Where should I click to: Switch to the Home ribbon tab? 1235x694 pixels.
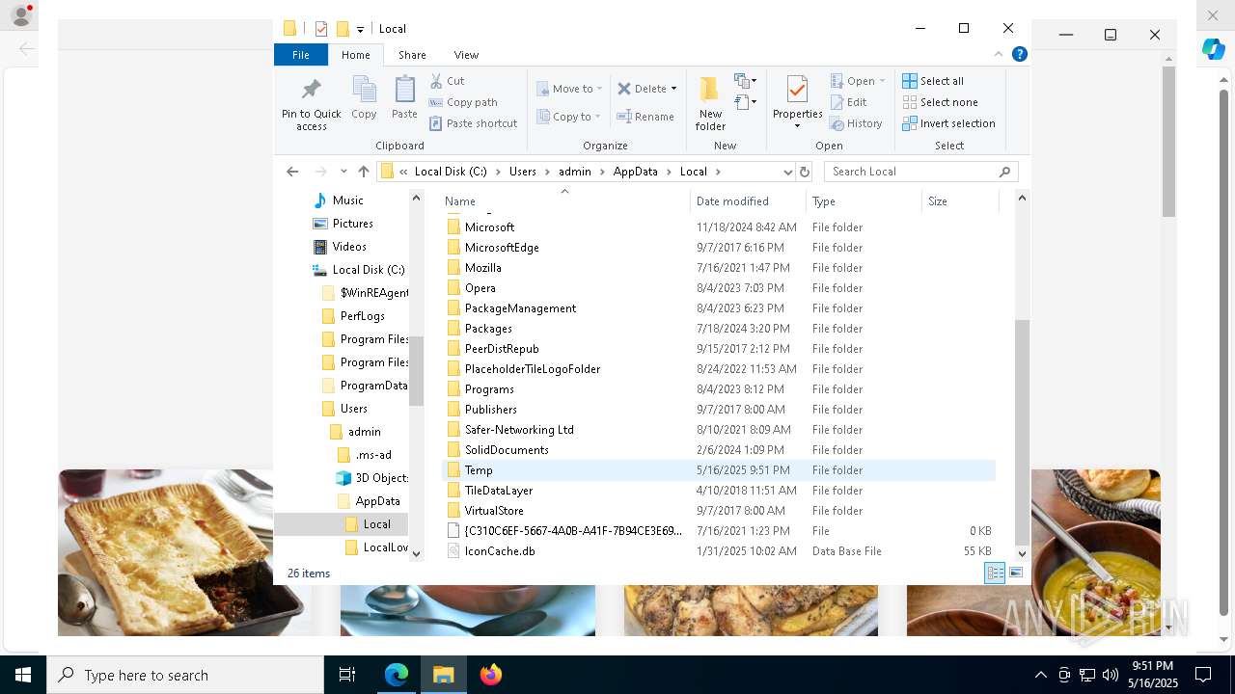355,55
